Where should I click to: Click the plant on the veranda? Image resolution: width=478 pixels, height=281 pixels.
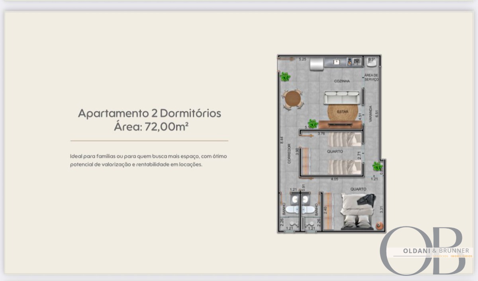click(x=377, y=166)
